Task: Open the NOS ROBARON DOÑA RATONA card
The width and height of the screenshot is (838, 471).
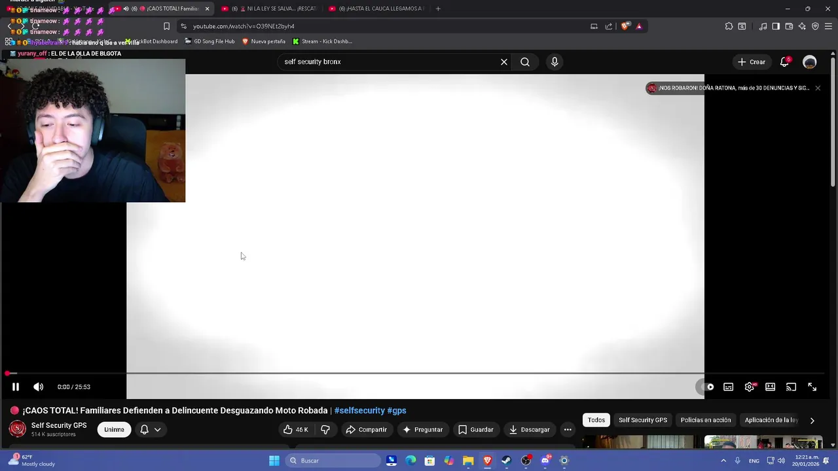Action: tap(728, 88)
